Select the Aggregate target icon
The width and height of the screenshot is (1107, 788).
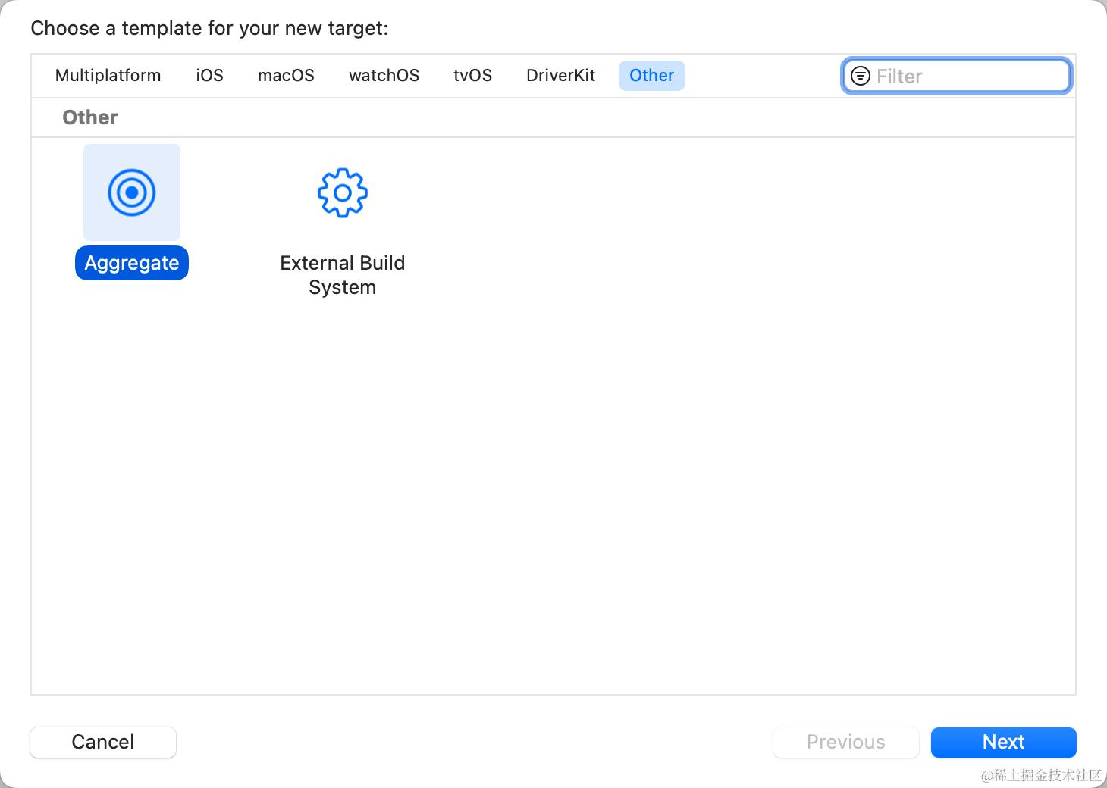132,192
